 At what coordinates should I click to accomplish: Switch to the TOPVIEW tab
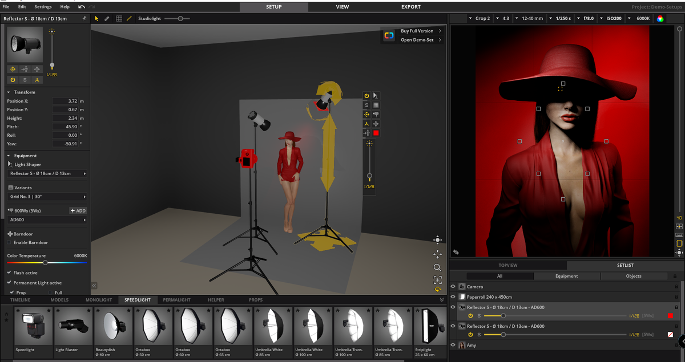[508, 265]
